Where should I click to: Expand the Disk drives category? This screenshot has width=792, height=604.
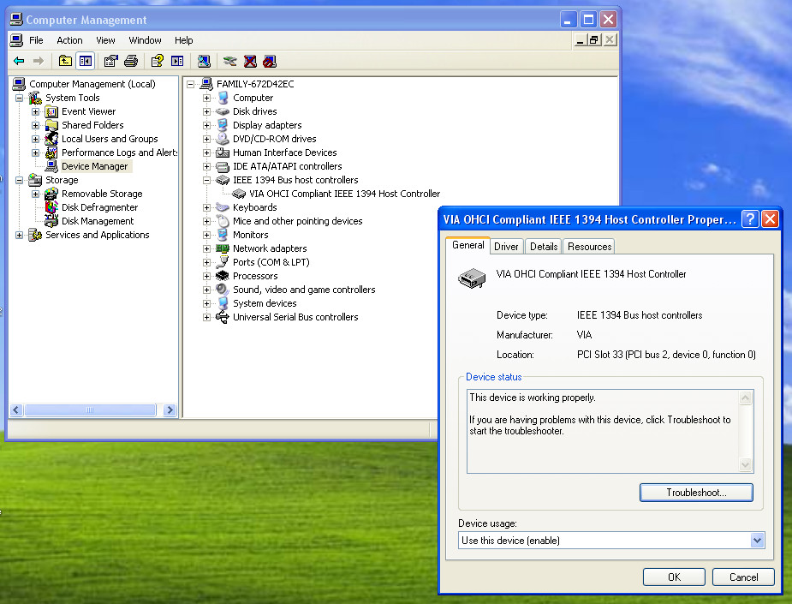click(206, 111)
